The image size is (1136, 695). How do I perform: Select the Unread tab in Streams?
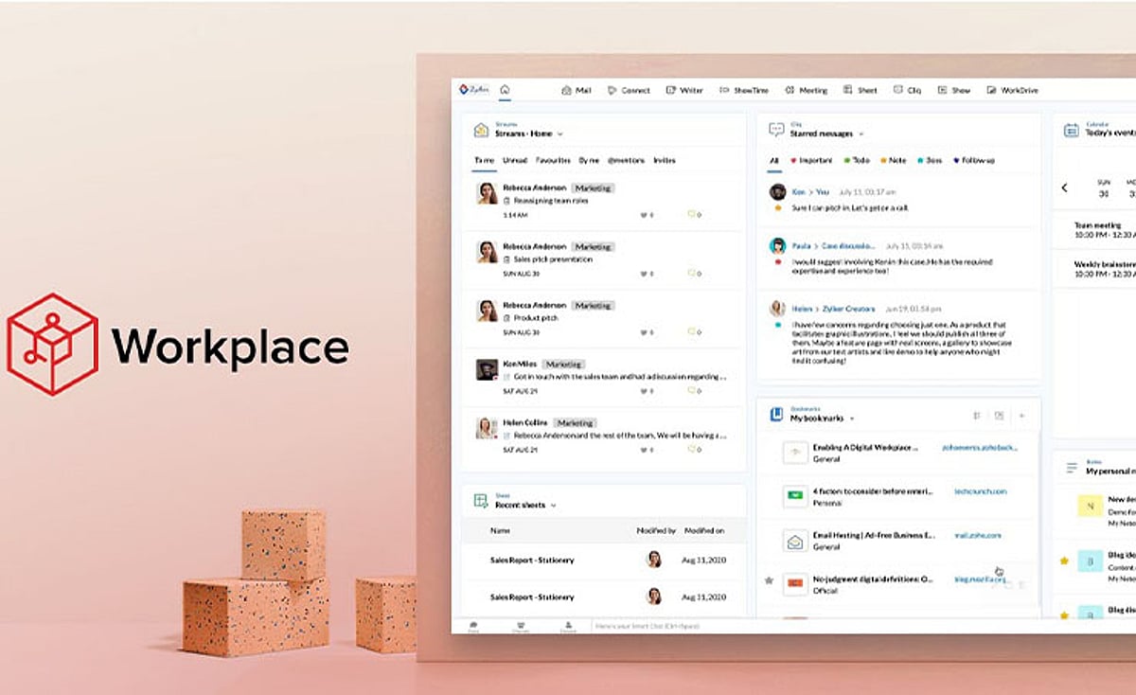515,161
